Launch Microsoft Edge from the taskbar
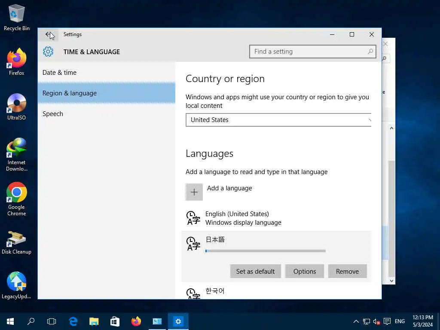Screen dimensions: 440x330 (x=73, y=321)
